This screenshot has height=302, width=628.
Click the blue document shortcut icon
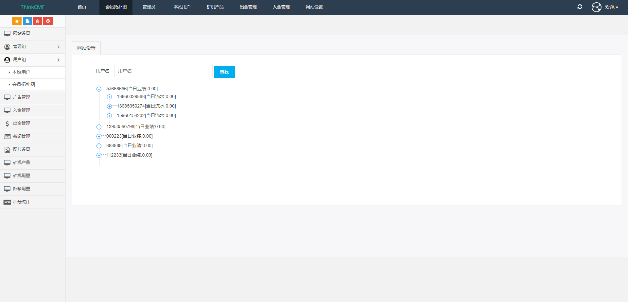[x=27, y=21]
